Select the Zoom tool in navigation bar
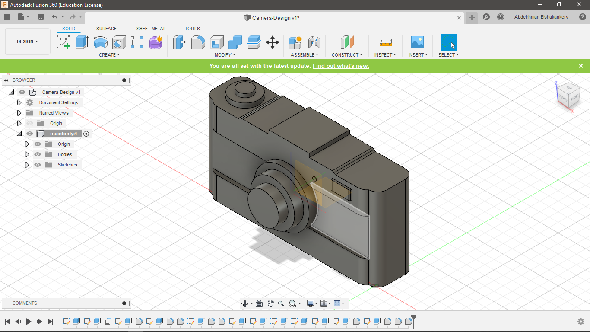The image size is (590, 332). 282,303
